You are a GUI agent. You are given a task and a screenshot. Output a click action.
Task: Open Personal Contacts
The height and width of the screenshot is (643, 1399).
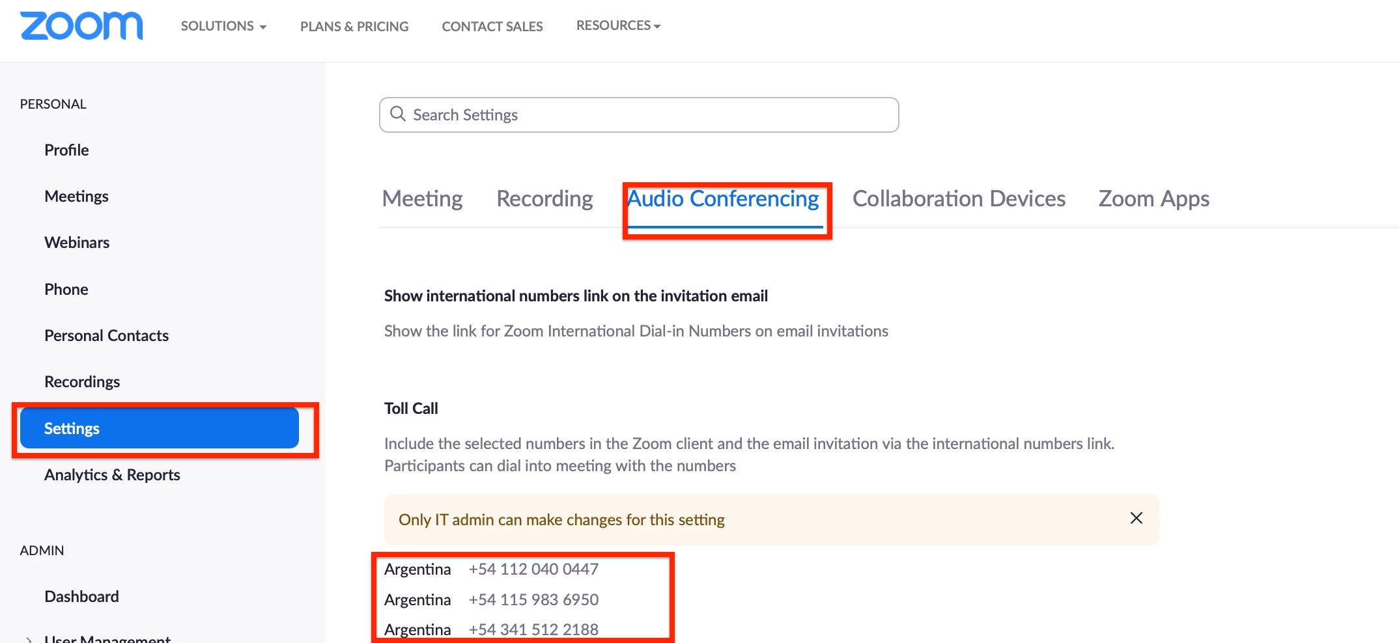click(x=106, y=335)
